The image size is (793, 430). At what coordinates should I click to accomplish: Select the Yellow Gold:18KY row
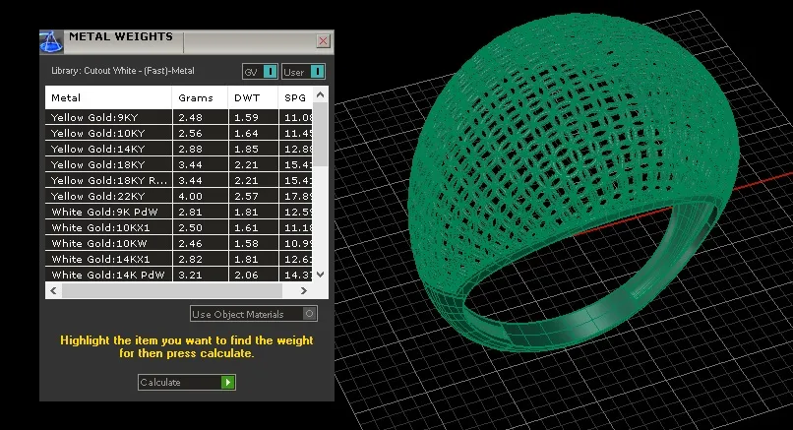pos(179,164)
